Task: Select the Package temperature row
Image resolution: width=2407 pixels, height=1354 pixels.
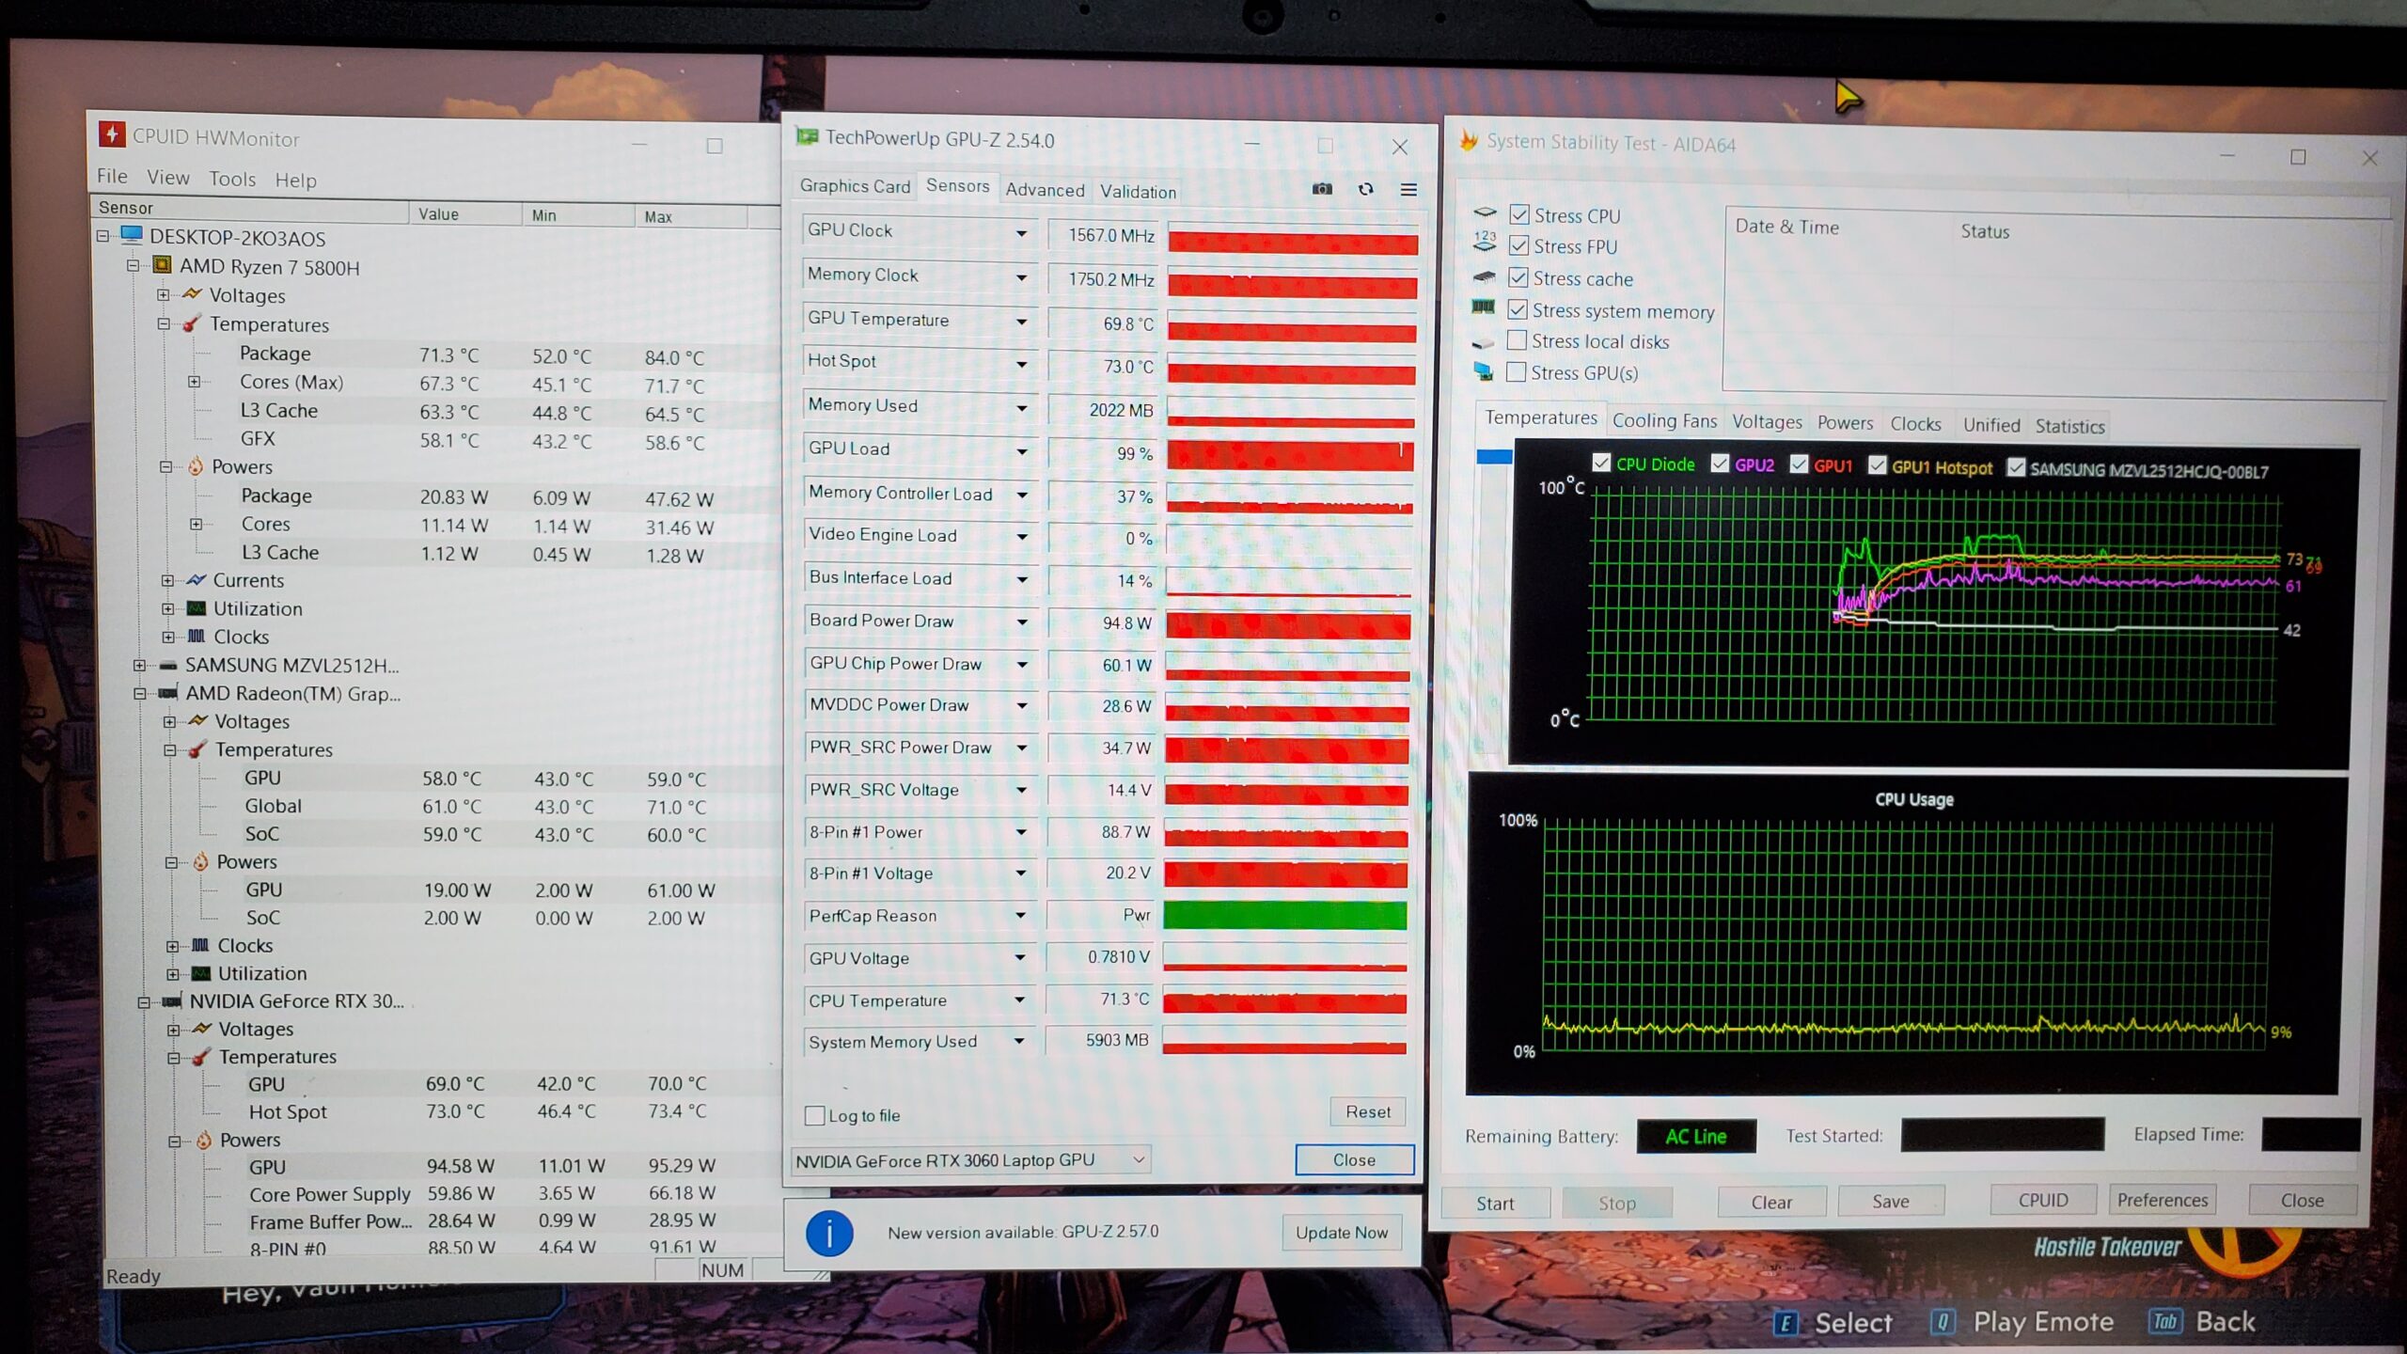Action: click(x=275, y=354)
